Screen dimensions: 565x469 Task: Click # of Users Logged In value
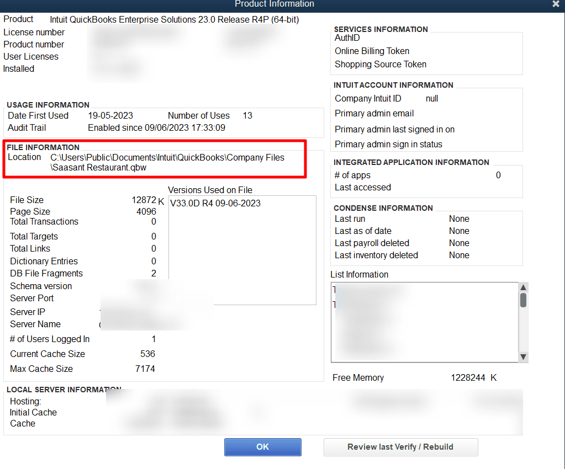point(154,339)
